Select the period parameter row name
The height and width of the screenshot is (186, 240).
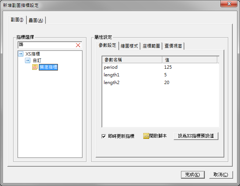111,67
